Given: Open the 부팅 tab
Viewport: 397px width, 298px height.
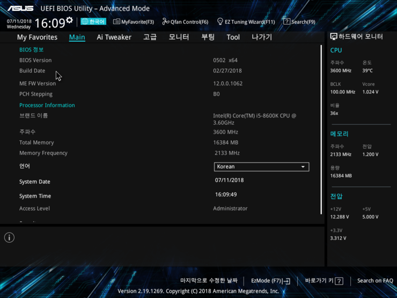Looking at the screenshot, I should pyautogui.click(x=208, y=37).
